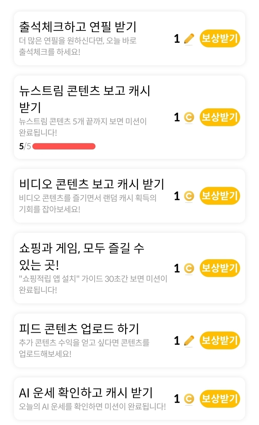Click pencil icon on attendance check mission
This screenshot has height=425, width=259.
coord(189,39)
